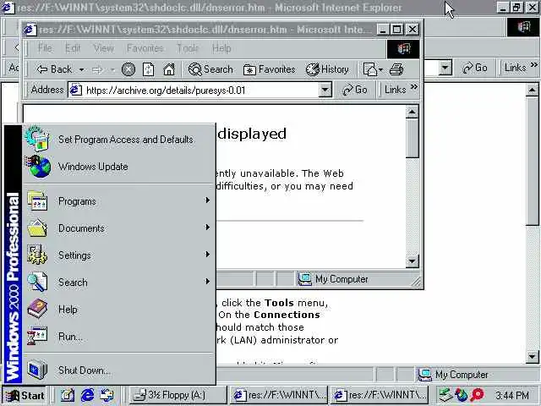Launch Internet Explorer from quick launch
541x406 pixels.
coord(87,395)
